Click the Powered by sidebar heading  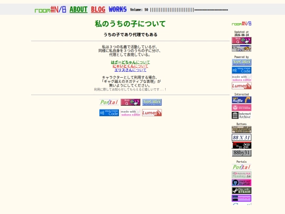click(x=242, y=57)
